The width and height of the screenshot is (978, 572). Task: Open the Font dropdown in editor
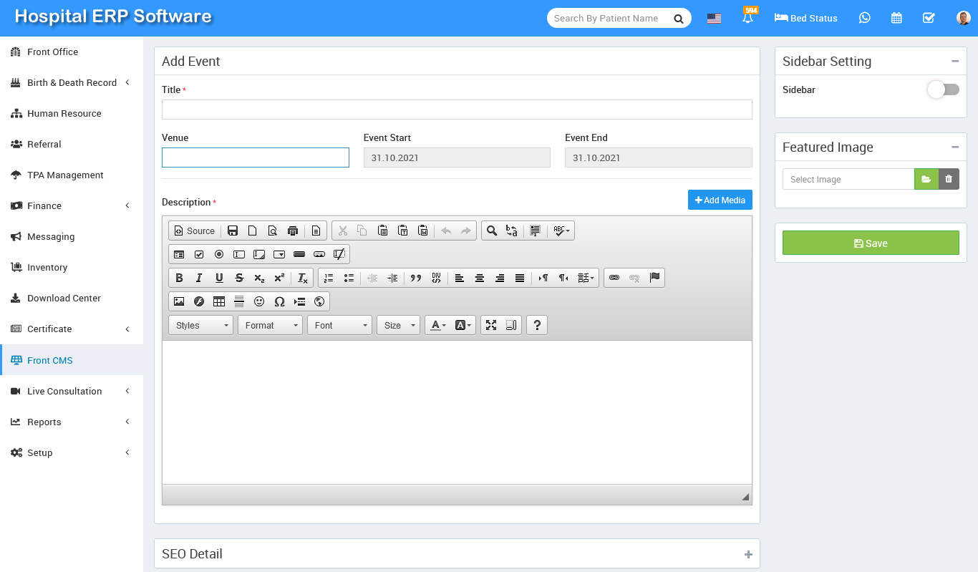(339, 325)
